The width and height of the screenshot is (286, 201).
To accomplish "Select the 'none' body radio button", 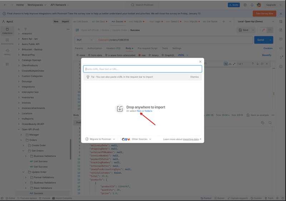I will [78, 55].
